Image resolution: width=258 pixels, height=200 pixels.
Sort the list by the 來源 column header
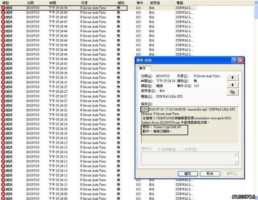(97, 3)
